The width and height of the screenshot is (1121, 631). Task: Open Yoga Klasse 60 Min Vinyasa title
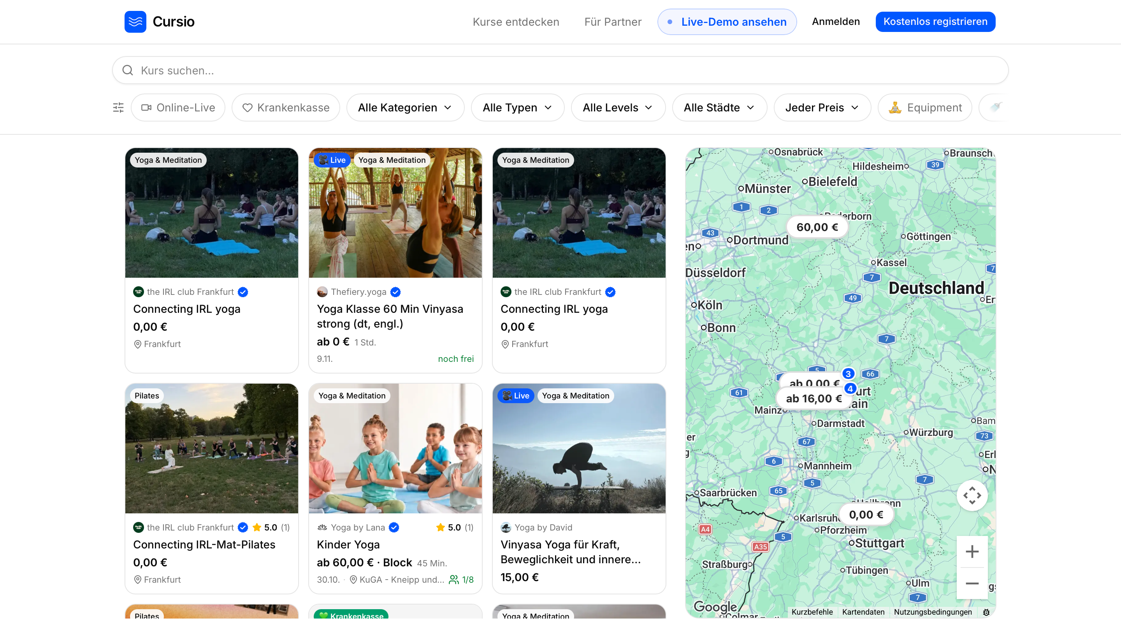point(390,316)
